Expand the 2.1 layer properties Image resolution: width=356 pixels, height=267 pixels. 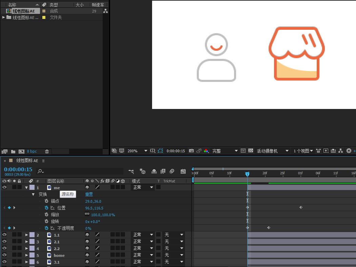(27, 242)
